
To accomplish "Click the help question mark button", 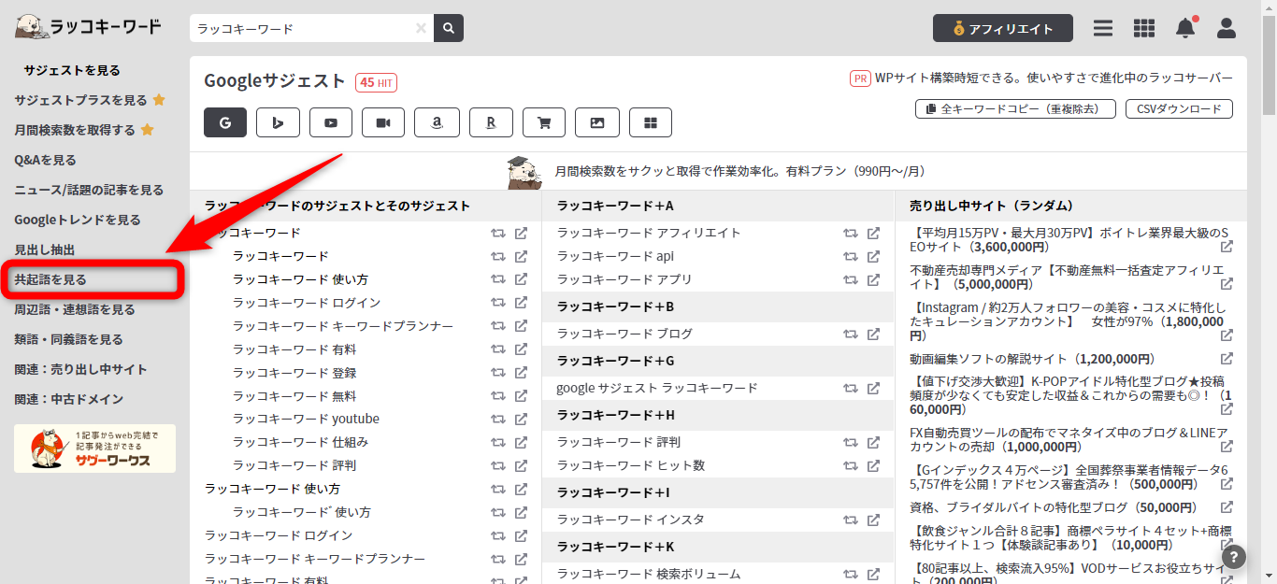I will tap(1234, 557).
